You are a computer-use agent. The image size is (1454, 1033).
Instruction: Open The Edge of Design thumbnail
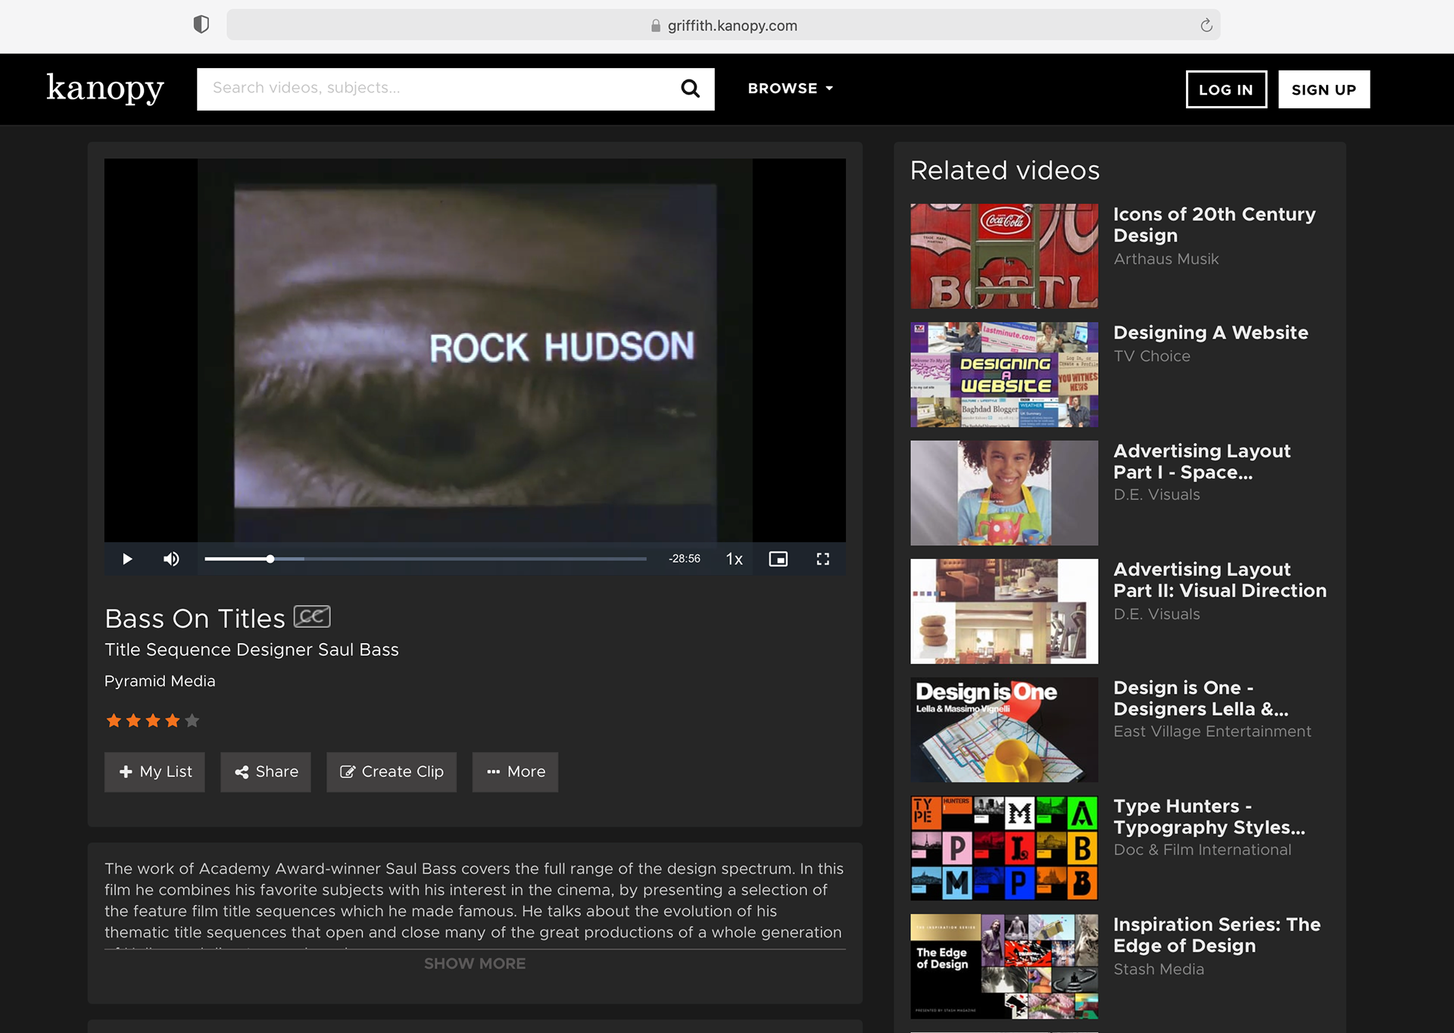pos(1004,966)
